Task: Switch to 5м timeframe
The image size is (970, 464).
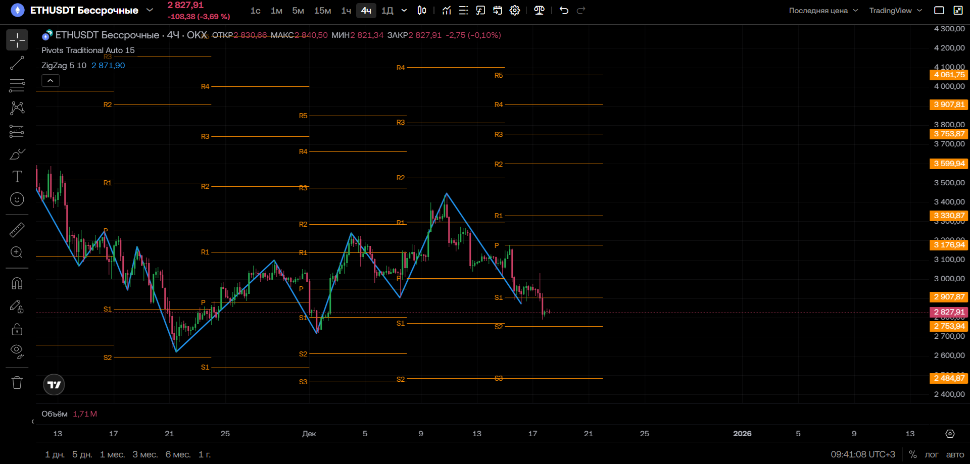Action: tap(298, 11)
